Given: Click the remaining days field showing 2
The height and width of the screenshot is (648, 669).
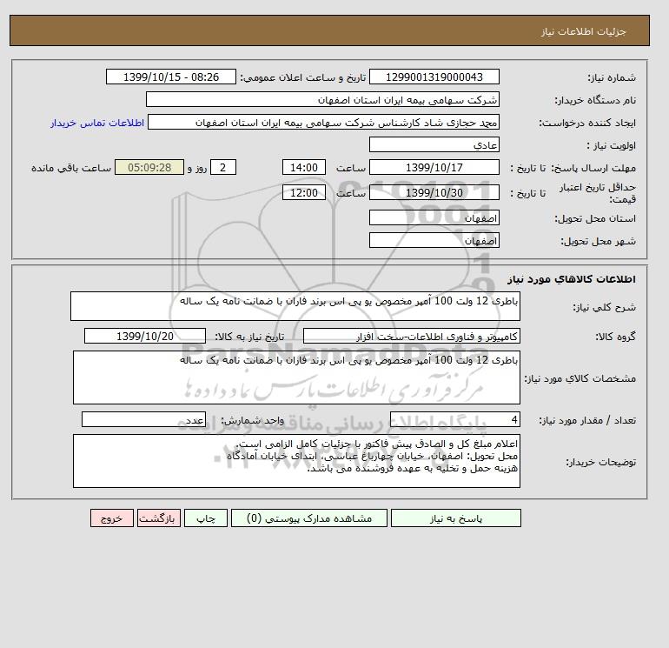Looking at the screenshot, I should click(x=223, y=168).
